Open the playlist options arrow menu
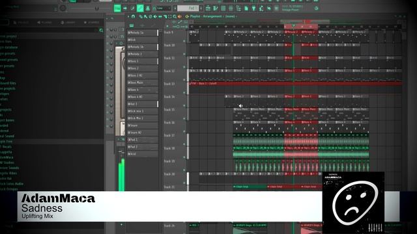This screenshot has width=417, height=234. 128,16
